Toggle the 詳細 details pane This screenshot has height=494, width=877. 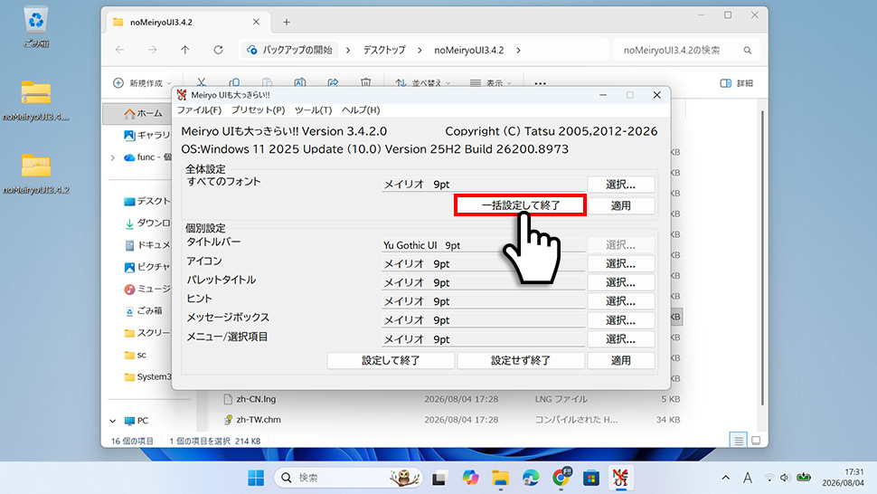click(736, 83)
